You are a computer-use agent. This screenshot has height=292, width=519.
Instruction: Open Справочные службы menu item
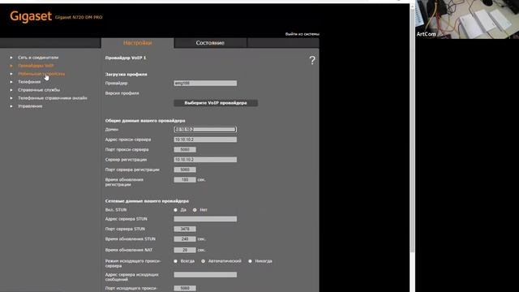39,90
